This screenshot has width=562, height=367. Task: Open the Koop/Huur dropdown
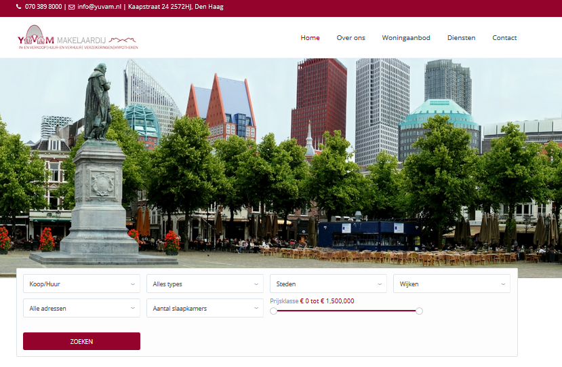pyautogui.click(x=81, y=284)
